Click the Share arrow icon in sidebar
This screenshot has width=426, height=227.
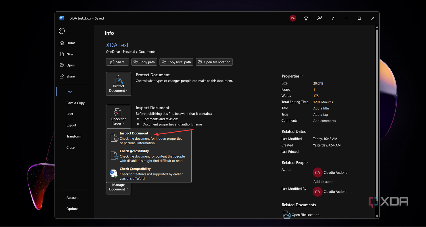tap(62, 76)
